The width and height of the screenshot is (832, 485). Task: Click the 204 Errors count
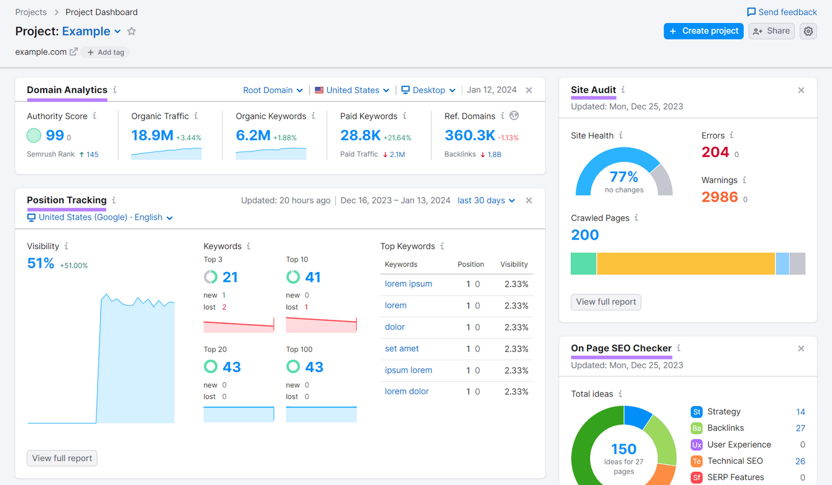coord(715,152)
